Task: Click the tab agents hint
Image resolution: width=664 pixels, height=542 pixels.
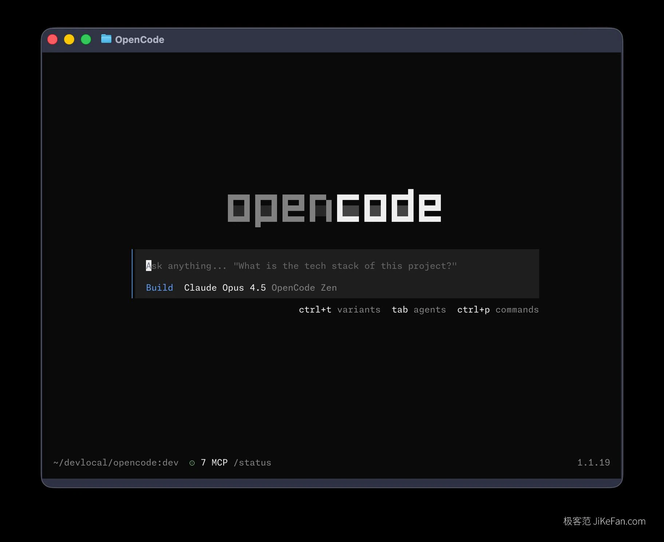Action: point(419,310)
